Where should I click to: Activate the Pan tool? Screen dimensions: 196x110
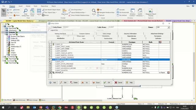pos(99,9)
